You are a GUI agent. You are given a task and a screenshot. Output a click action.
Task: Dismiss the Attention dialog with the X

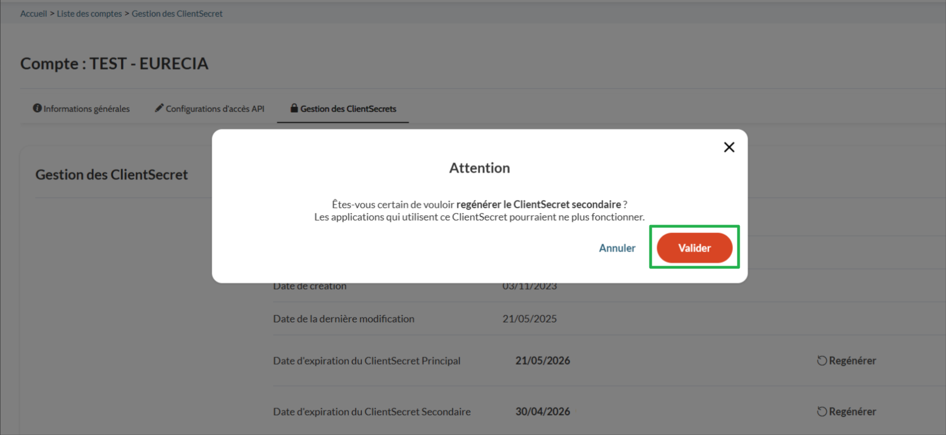(729, 147)
